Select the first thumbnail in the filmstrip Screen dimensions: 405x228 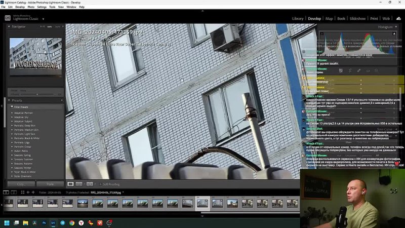click(9, 203)
